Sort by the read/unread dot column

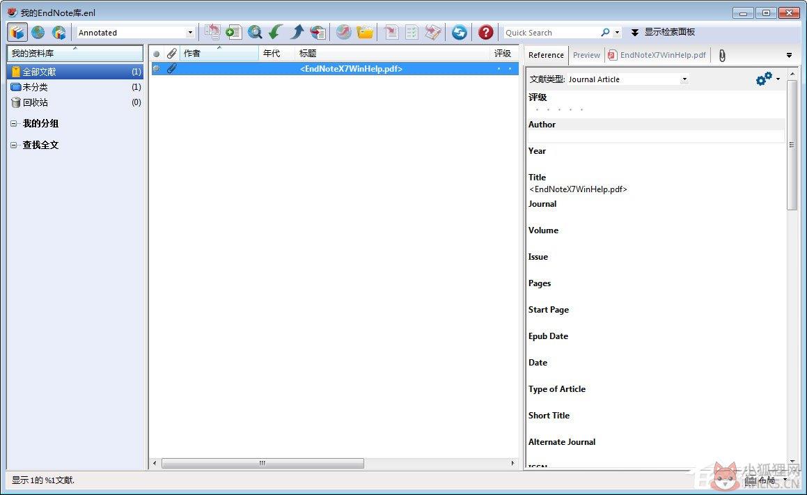pyautogui.click(x=157, y=54)
